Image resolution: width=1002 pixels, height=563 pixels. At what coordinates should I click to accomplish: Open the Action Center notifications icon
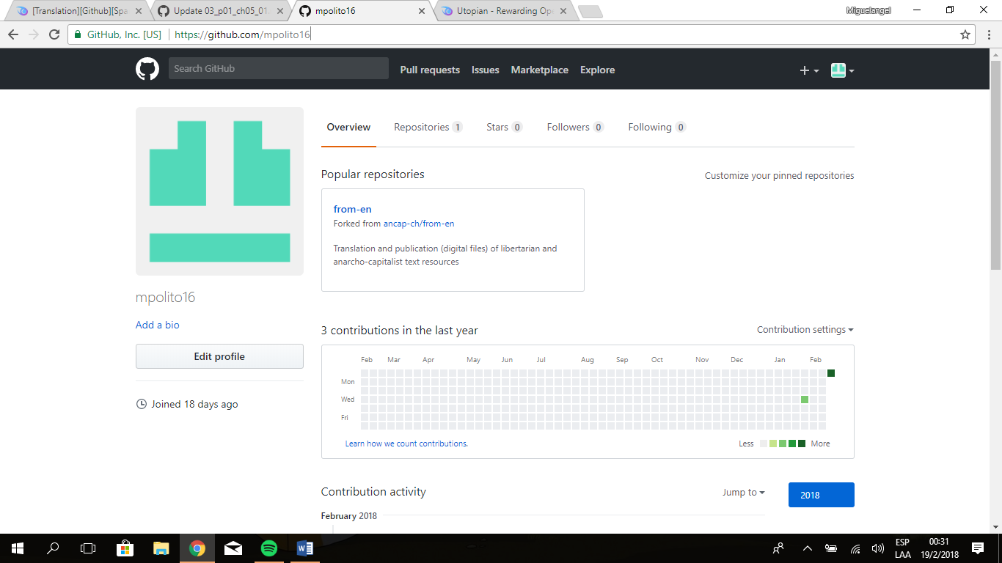tap(978, 548)
